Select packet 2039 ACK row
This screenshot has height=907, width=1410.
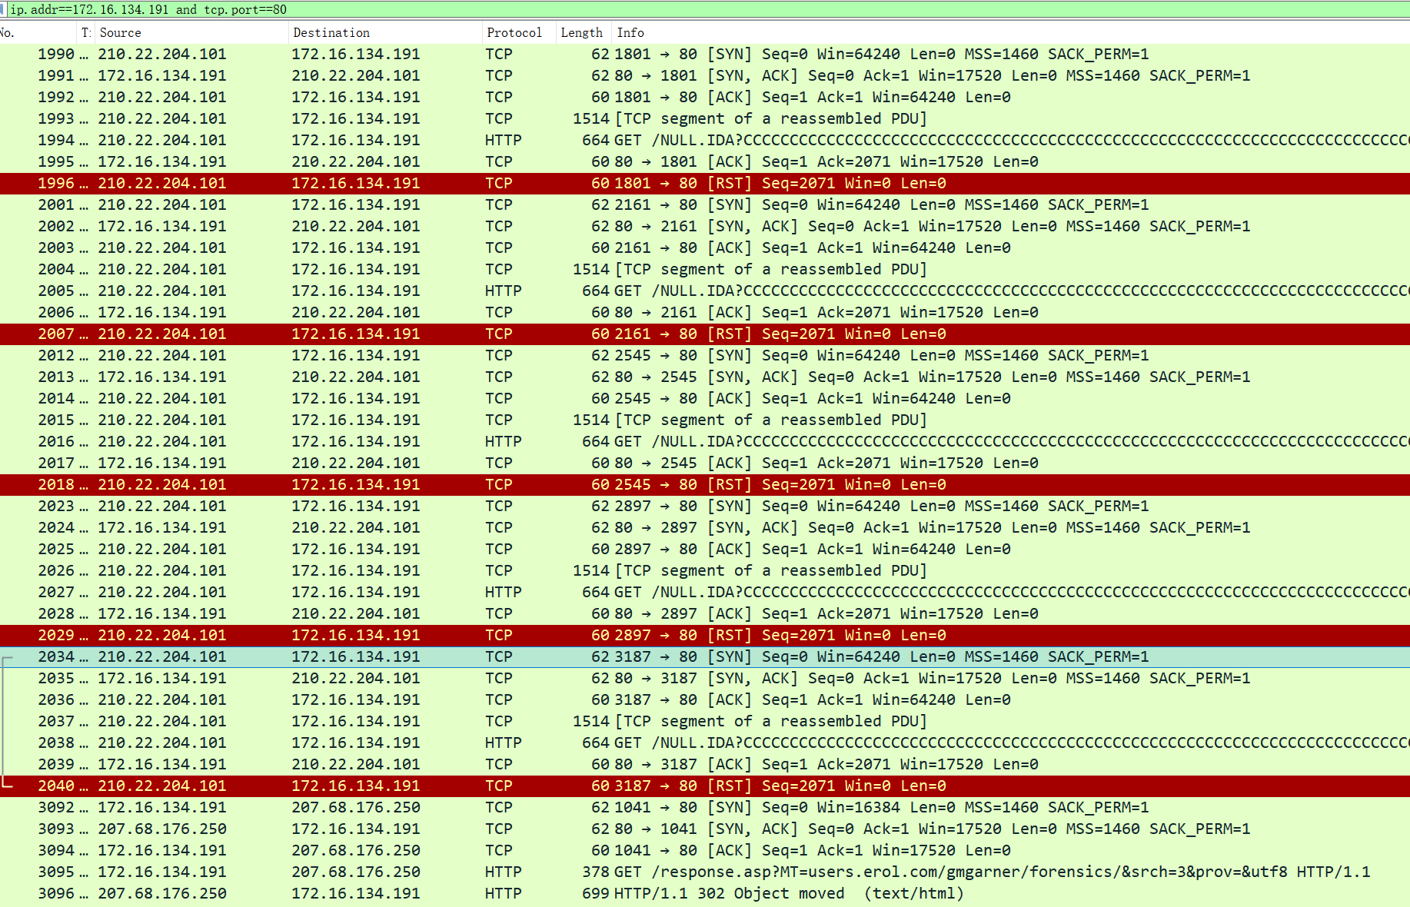coord(705,764)
